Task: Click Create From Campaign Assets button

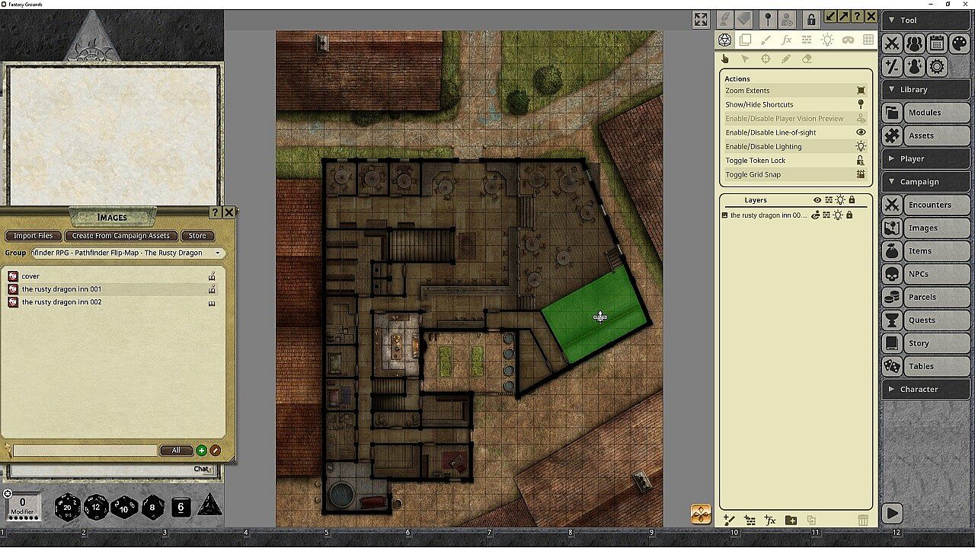Action: 121,236
